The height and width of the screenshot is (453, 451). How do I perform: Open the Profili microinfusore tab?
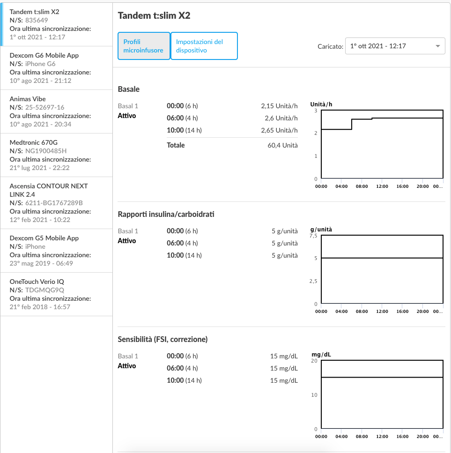click(144, 46)
